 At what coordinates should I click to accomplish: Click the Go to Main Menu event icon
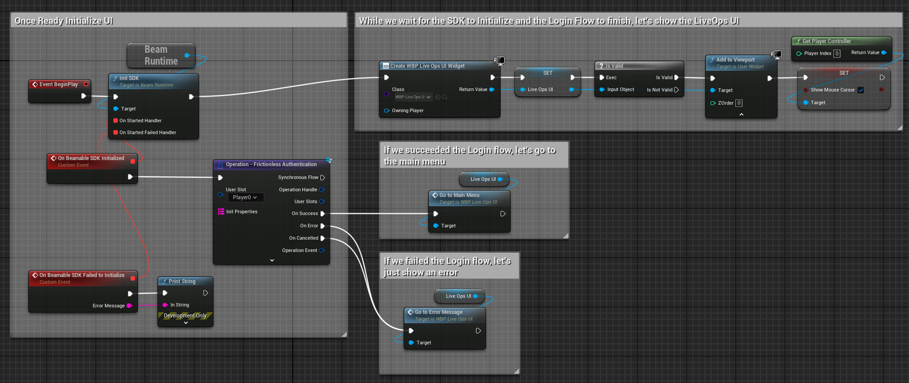(x=435, y=195)
